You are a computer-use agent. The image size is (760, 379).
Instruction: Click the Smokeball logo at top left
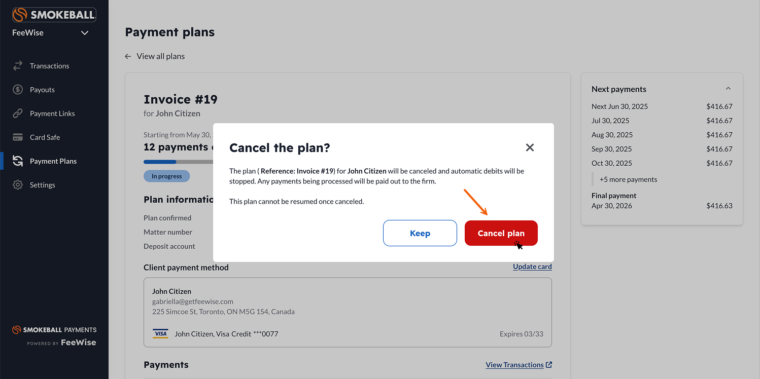(x=54, y=15)
